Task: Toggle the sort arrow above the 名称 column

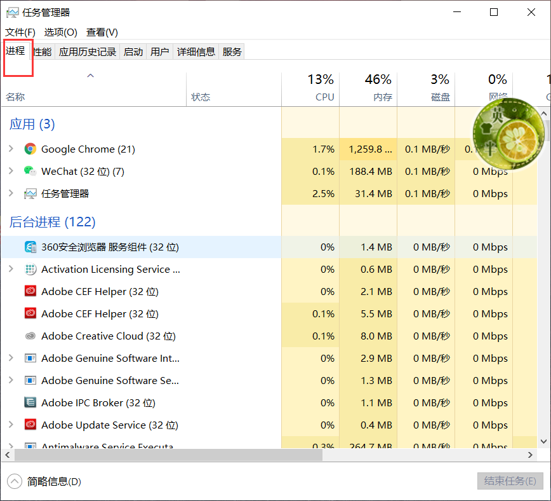Action: (x=91, y=76)
